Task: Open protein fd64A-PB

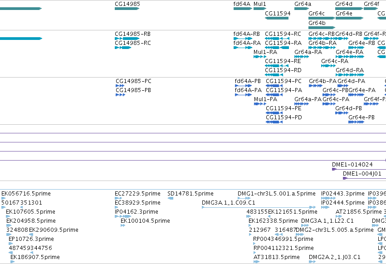Action: pyautogui.click(x=243, y=86)
